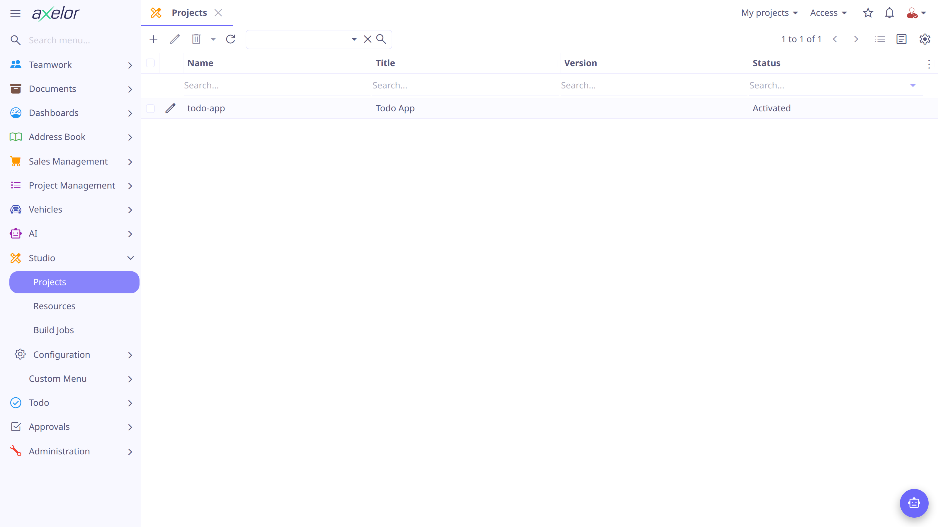Viewport: 938px width, 527px height.
Task: Edit the todo-app row with pencil
Action: point(170,108)
